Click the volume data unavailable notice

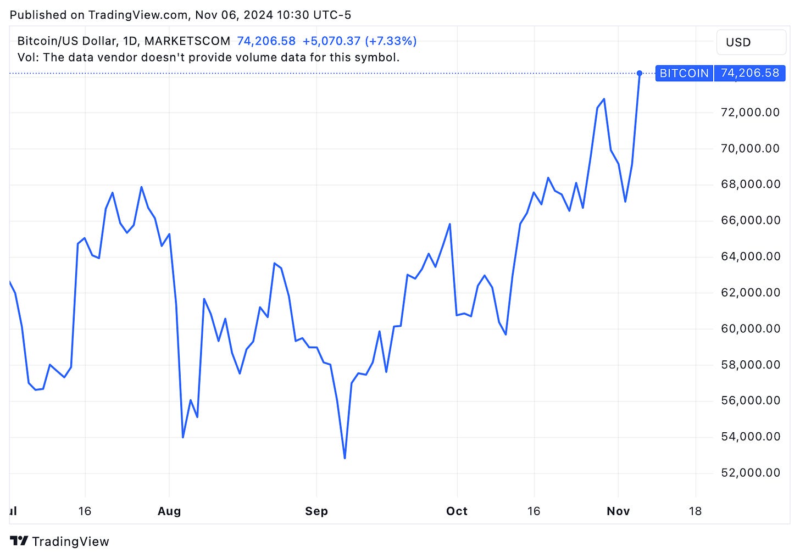[208, 57]
